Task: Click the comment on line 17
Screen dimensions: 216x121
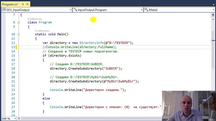Action: coord(77,64)
